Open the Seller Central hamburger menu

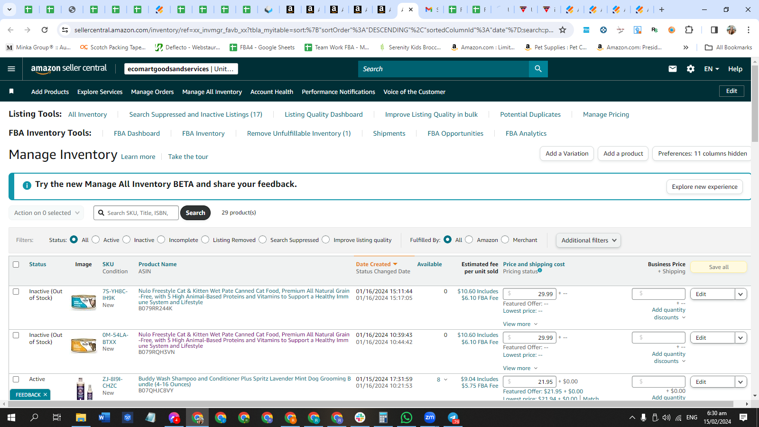(x=11, y=69)
